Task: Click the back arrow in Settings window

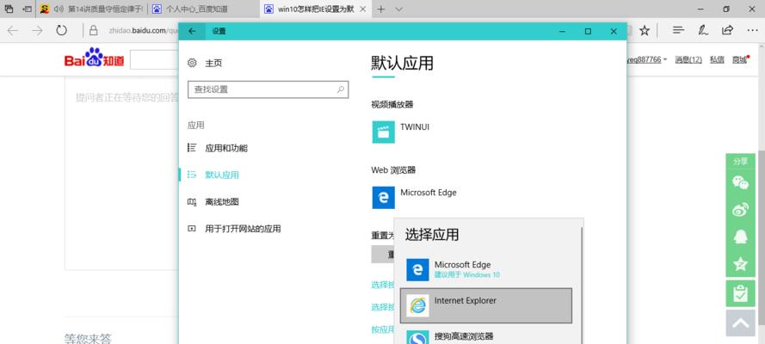Action: pos(192,31)
